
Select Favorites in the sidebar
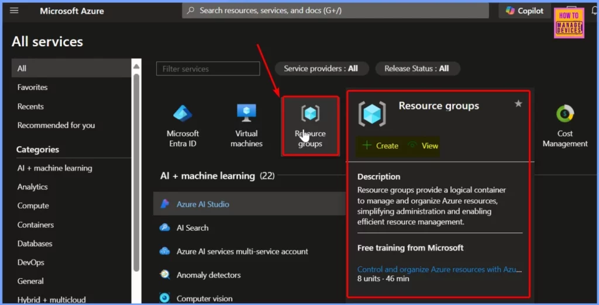[x=33, y=87]
